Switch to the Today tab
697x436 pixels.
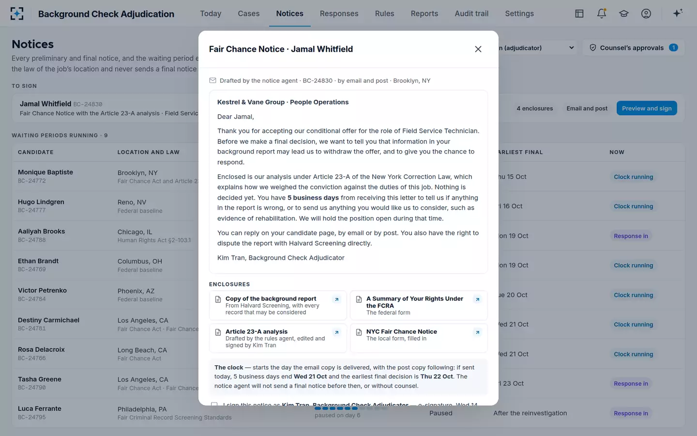(211, 14)
